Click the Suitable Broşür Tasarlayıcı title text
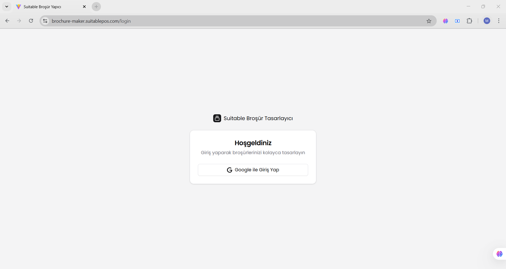Screen dimensions: 506x269 point(258,118)
